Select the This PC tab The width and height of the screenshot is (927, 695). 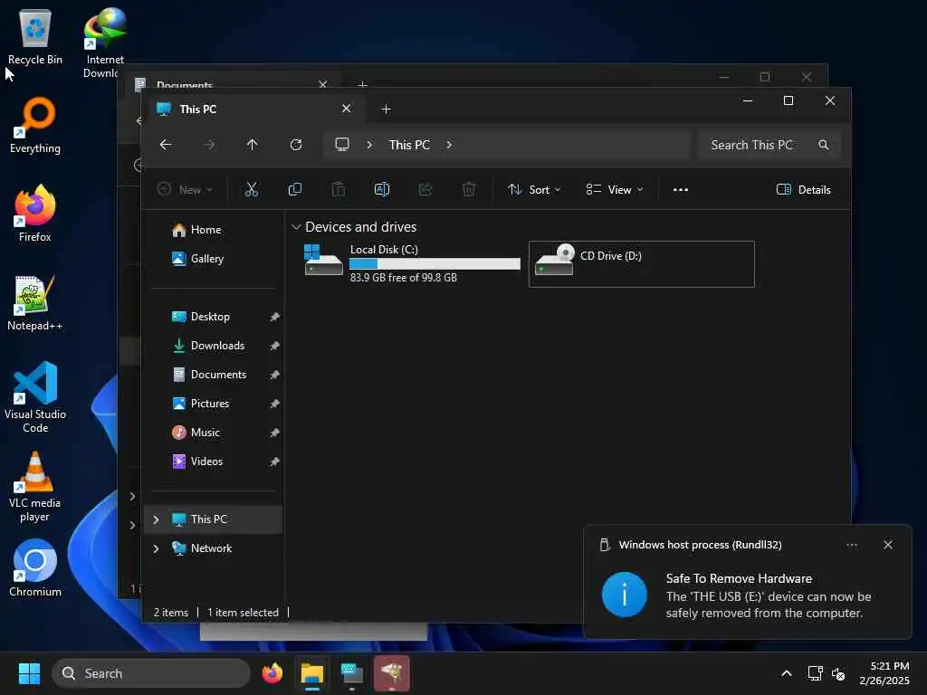[x=253, y=109]
